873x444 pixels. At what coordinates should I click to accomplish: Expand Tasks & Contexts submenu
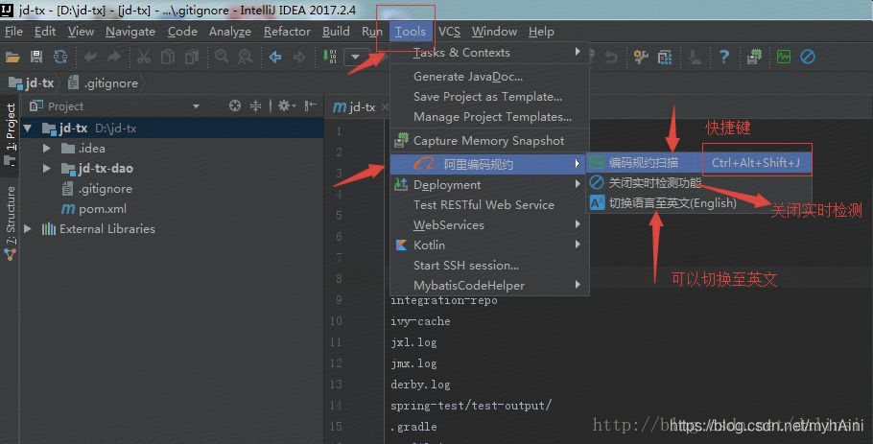tap(489, 53)
